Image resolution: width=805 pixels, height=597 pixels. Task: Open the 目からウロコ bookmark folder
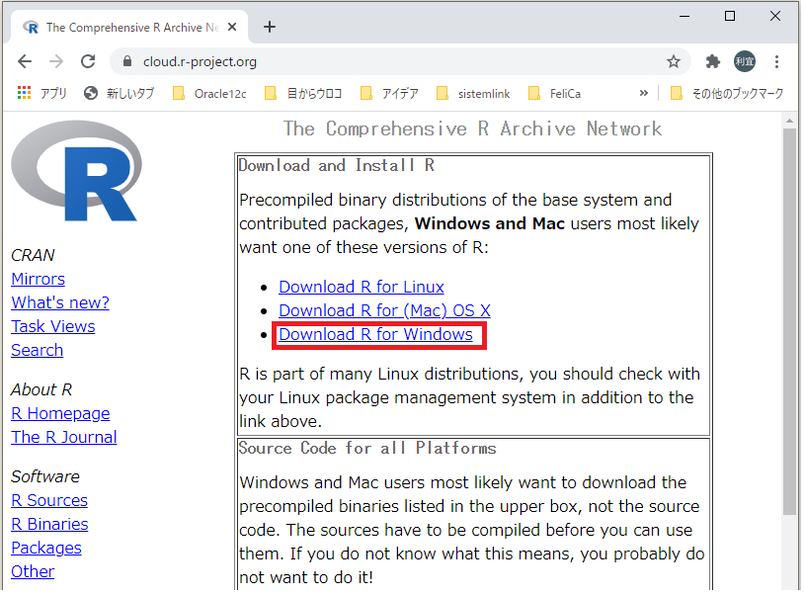pyautogui.click(x=303, y=94)
